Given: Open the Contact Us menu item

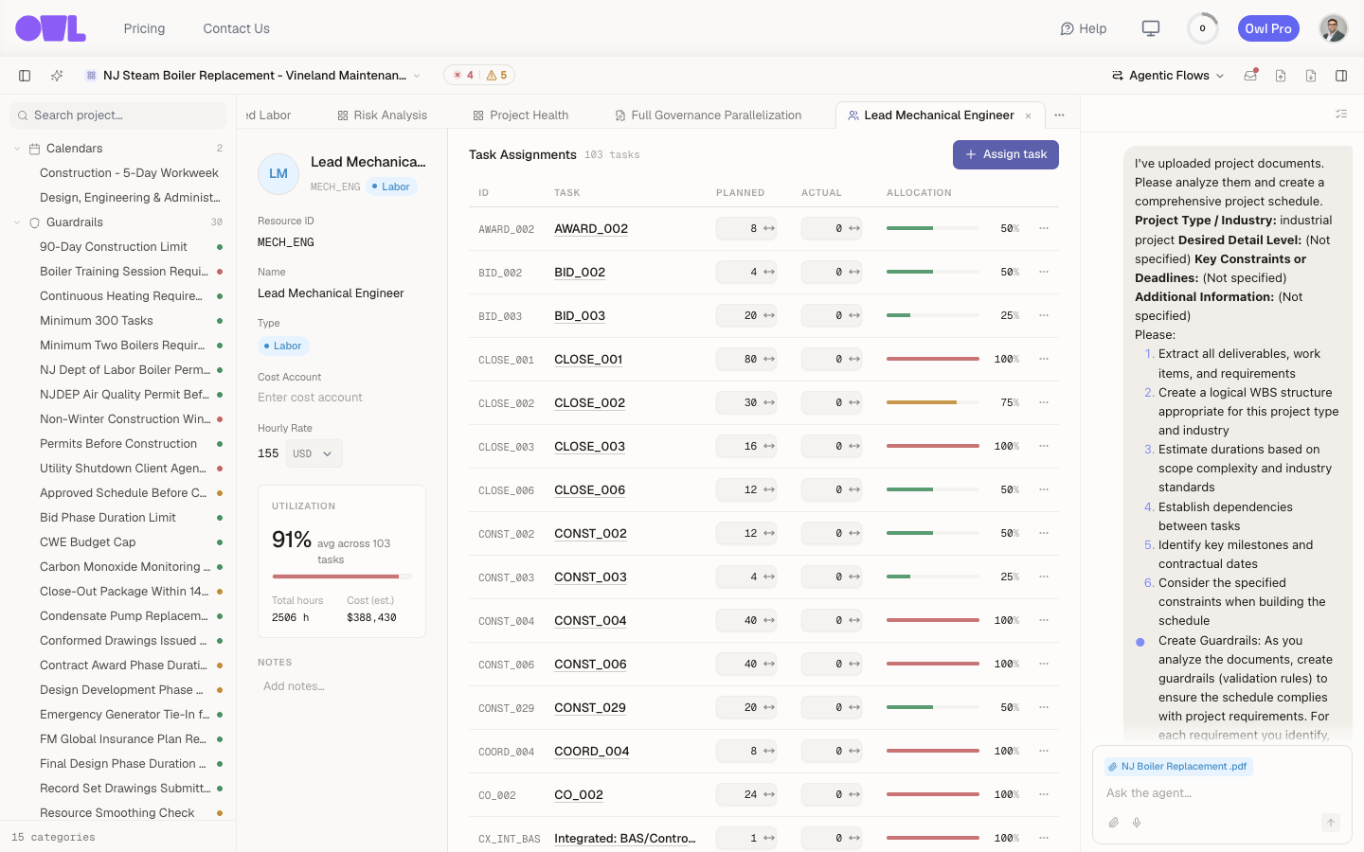Looking at the screenshot, I should coord(237,28).
